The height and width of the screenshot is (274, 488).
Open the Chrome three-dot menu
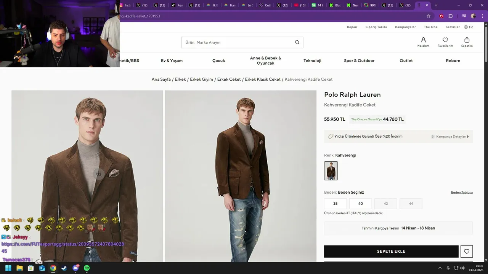coord(482,16)
